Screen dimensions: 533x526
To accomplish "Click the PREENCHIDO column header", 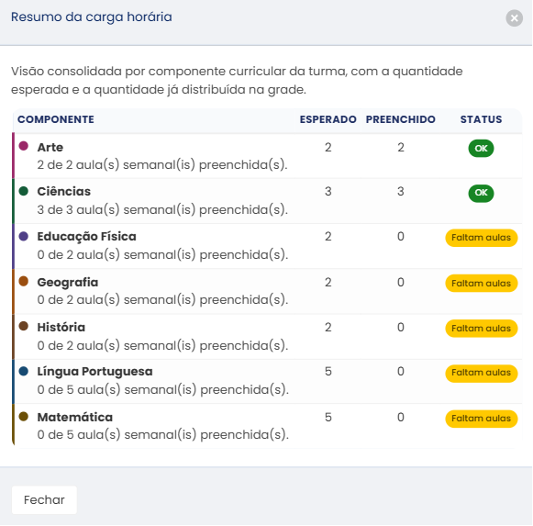I will (x=400, y=119).
